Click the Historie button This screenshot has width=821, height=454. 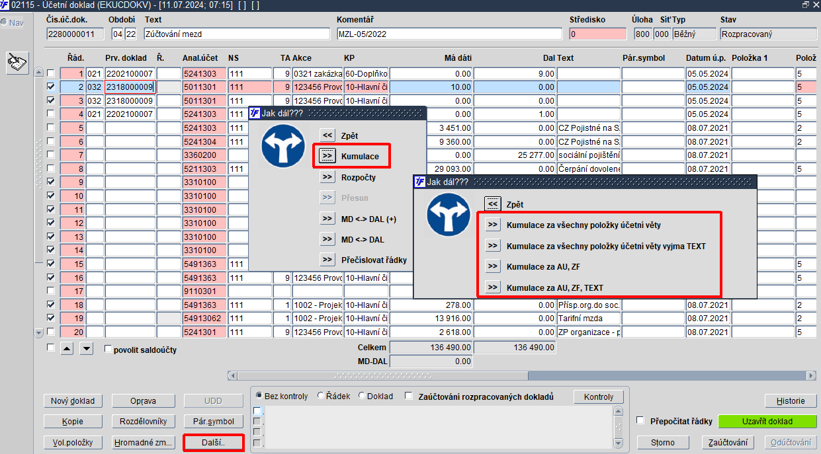[x=791, y=401]
